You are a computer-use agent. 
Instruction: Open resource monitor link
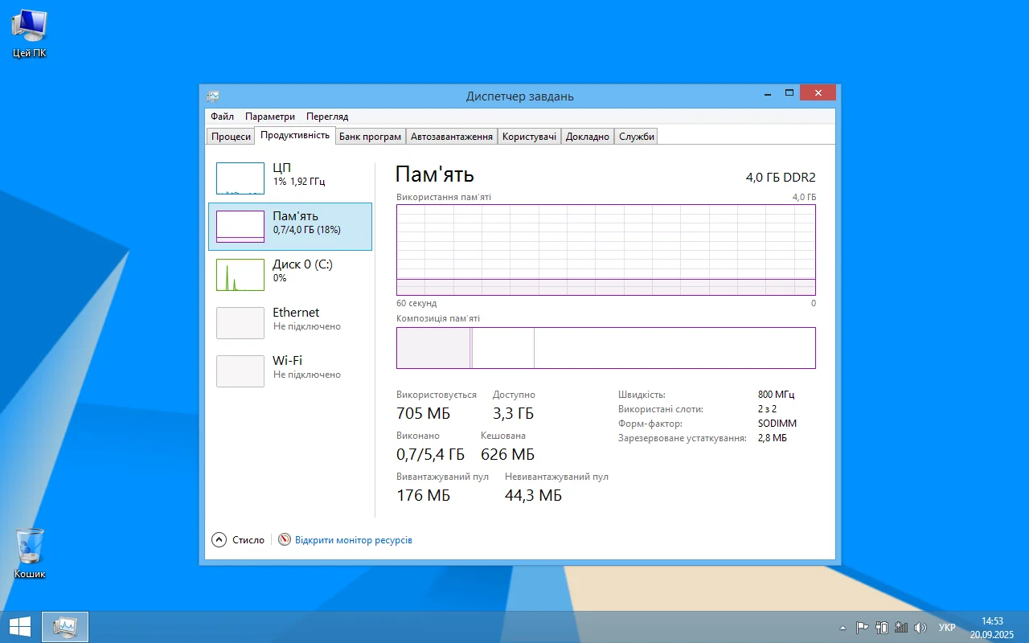[353, 540]
